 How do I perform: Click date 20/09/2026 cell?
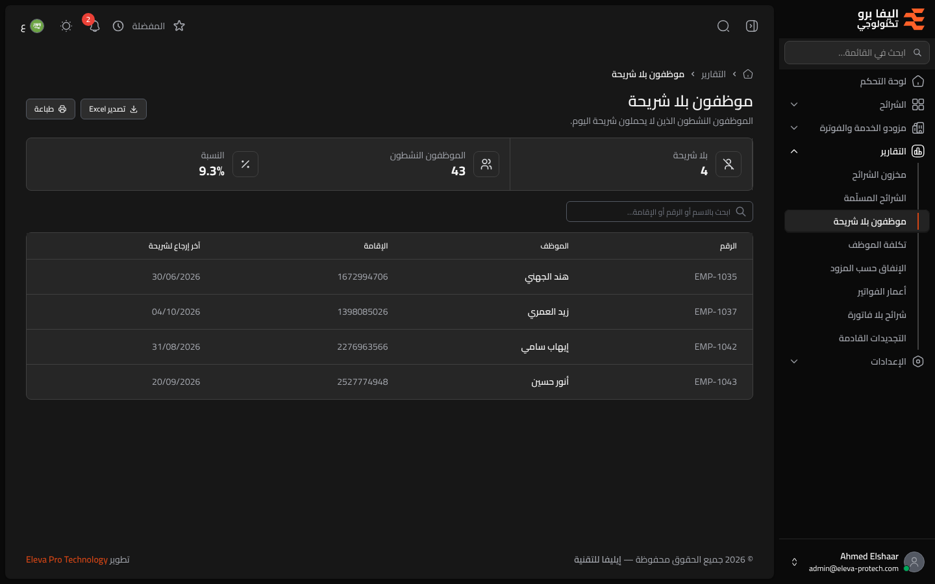[x=176, y=382]
